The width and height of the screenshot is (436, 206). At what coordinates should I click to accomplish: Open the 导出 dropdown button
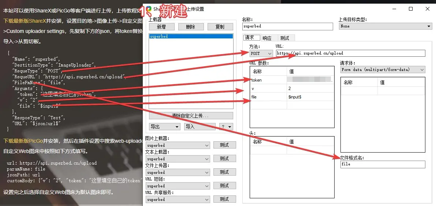click(165, 127)
